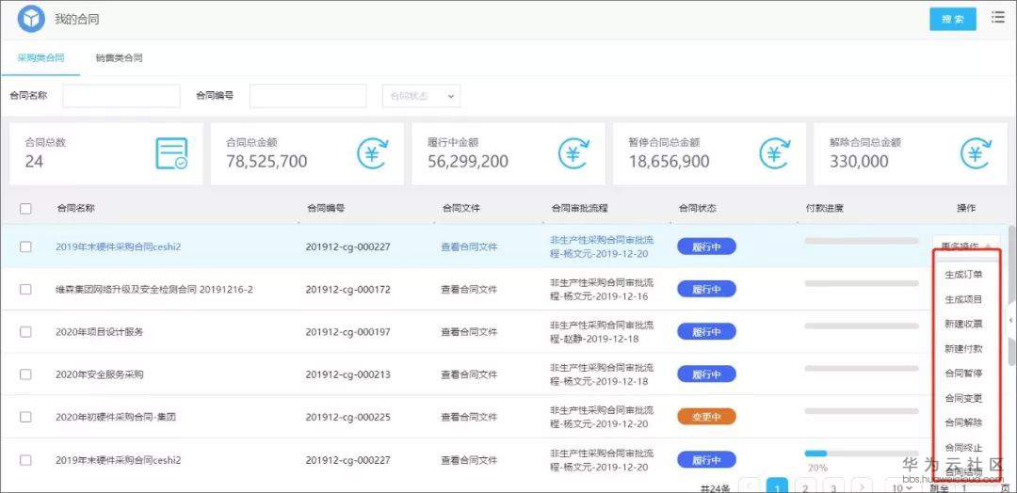Open the page size dropdown showing 10
Image resolution: width=1017 pixels, height=493 pixels.
[901, 487]
